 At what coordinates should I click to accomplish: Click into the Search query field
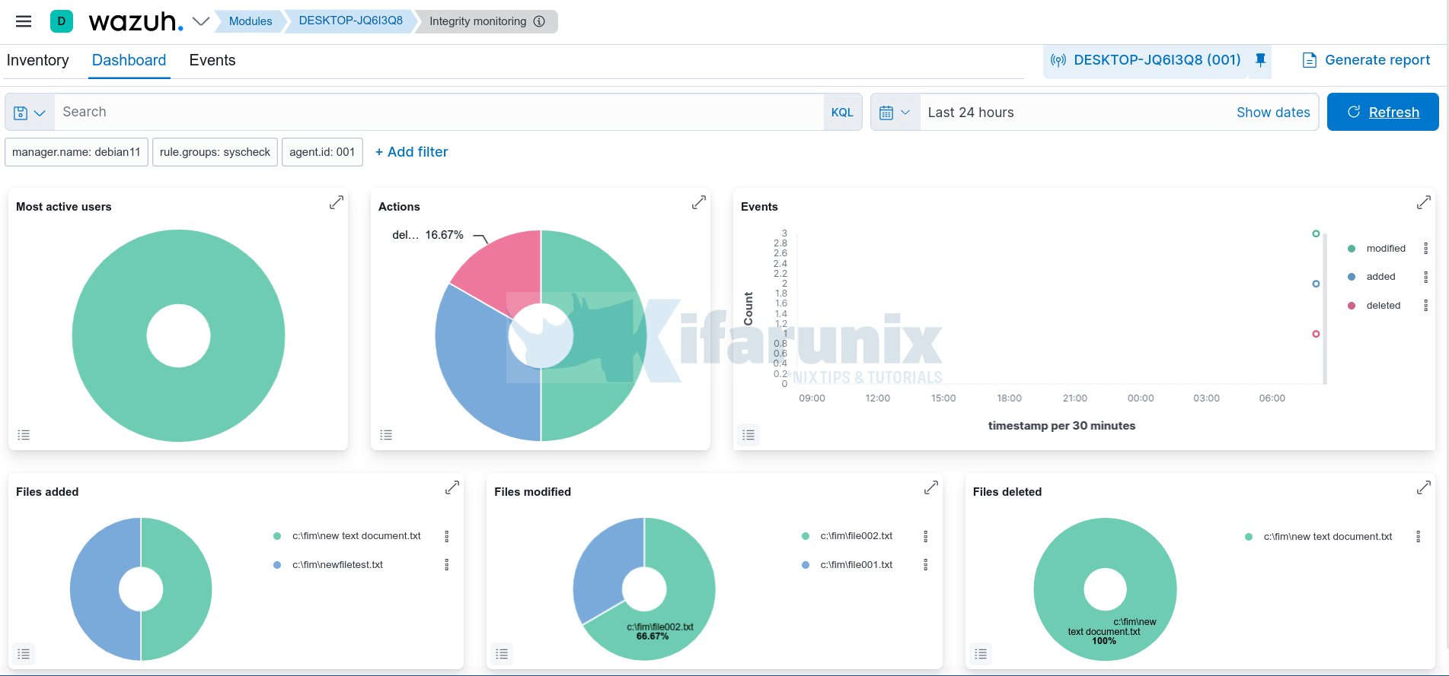[x=438, y=113]
